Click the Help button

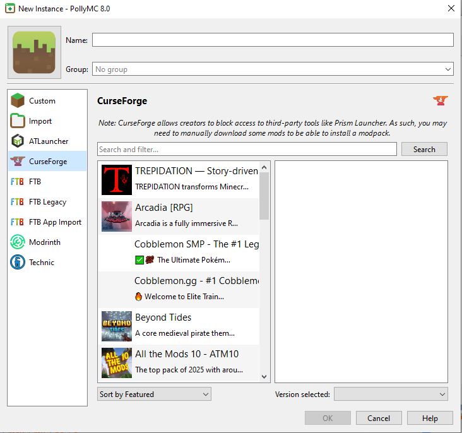(x=430, y=418)
